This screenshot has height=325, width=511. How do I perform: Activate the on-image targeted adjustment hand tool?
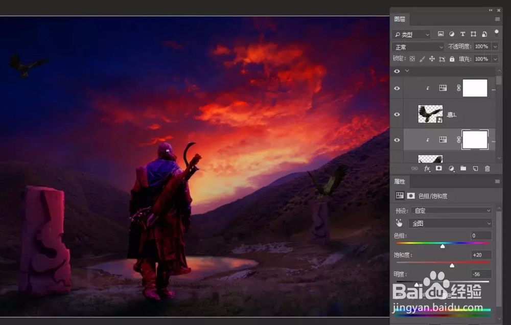(x=399, y=223)
